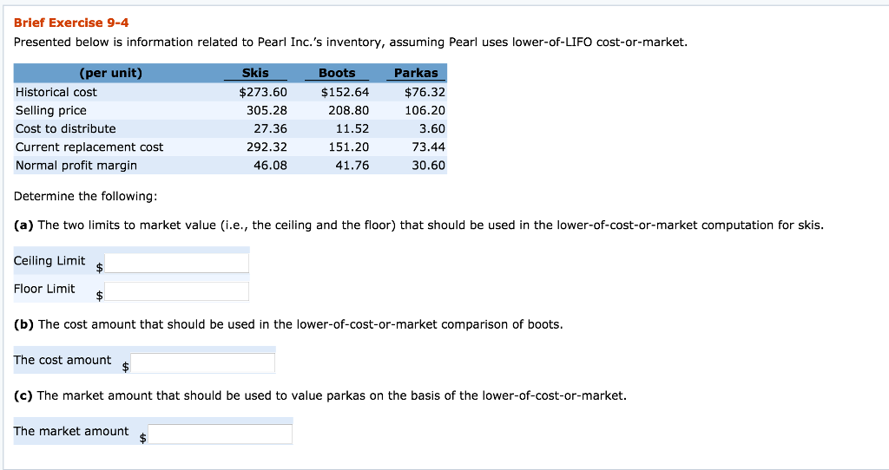Select the Parkas column header
The image size is (889, 470).
(x=416, y=73)
